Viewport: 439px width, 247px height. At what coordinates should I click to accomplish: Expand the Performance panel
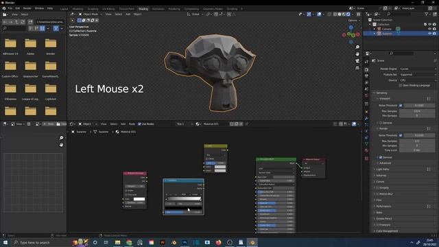tap(383, 207)
